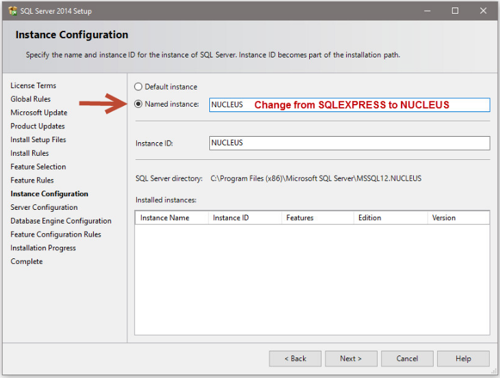
Task: Click the Next button
Action: tap(351, 358)
